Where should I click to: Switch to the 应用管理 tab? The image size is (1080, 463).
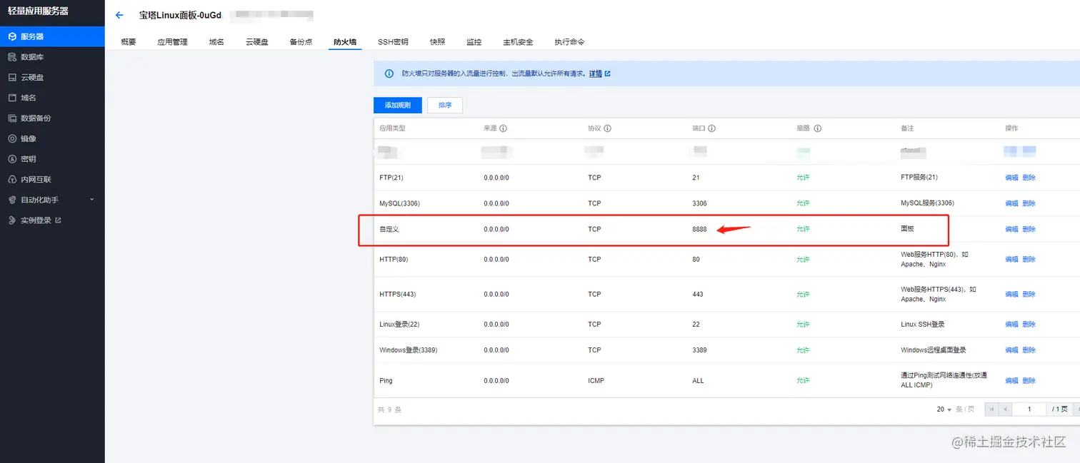click(172, 42)
